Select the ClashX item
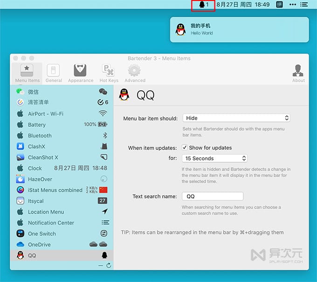Screen dimensions: 317x282 point(62,146)
